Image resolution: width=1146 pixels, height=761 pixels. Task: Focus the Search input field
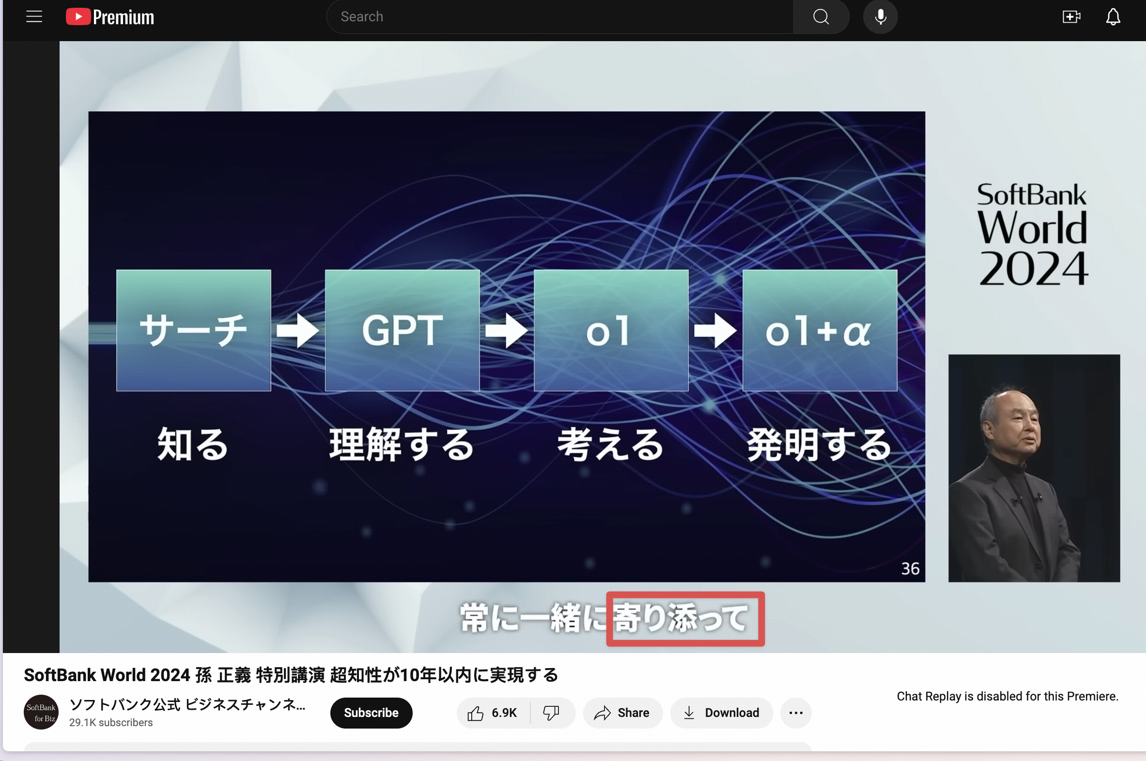(558, 17)
